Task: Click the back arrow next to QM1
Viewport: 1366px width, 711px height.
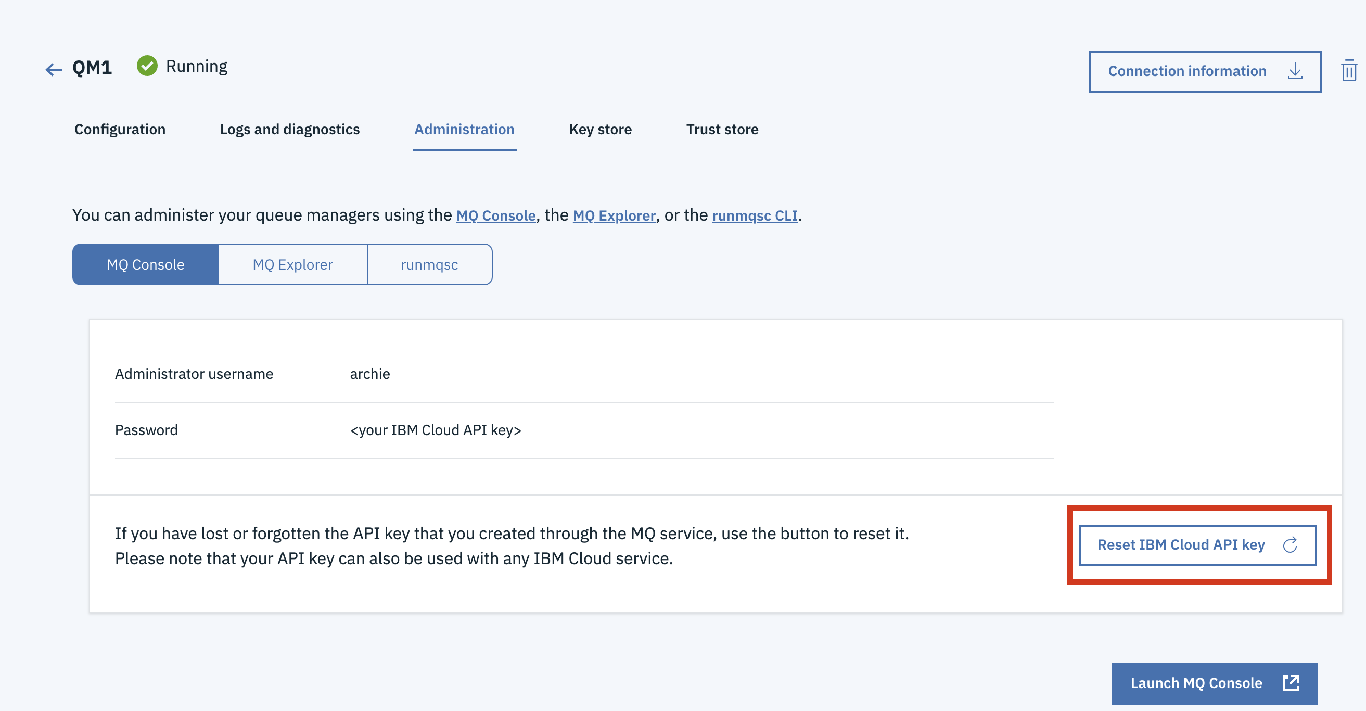Action: click(54, 69)
